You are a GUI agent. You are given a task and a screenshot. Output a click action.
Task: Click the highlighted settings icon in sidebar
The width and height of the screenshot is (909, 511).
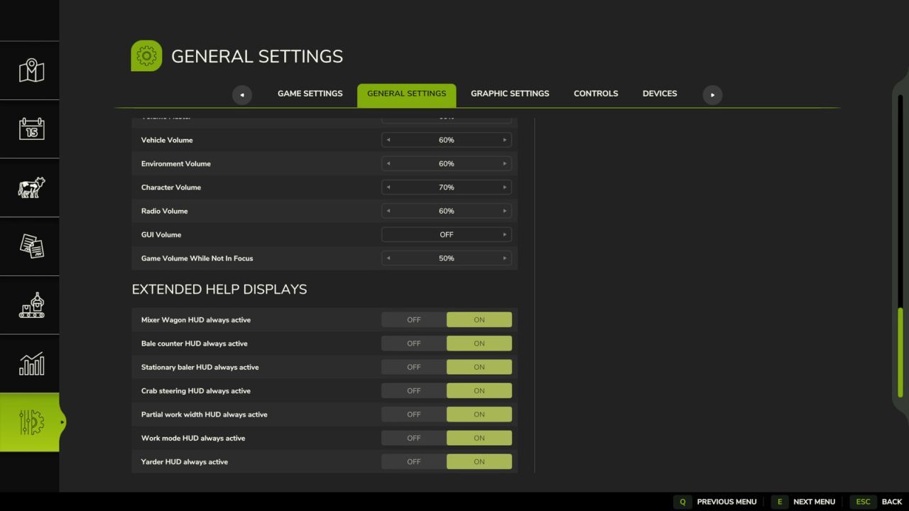tap(30, 422)
